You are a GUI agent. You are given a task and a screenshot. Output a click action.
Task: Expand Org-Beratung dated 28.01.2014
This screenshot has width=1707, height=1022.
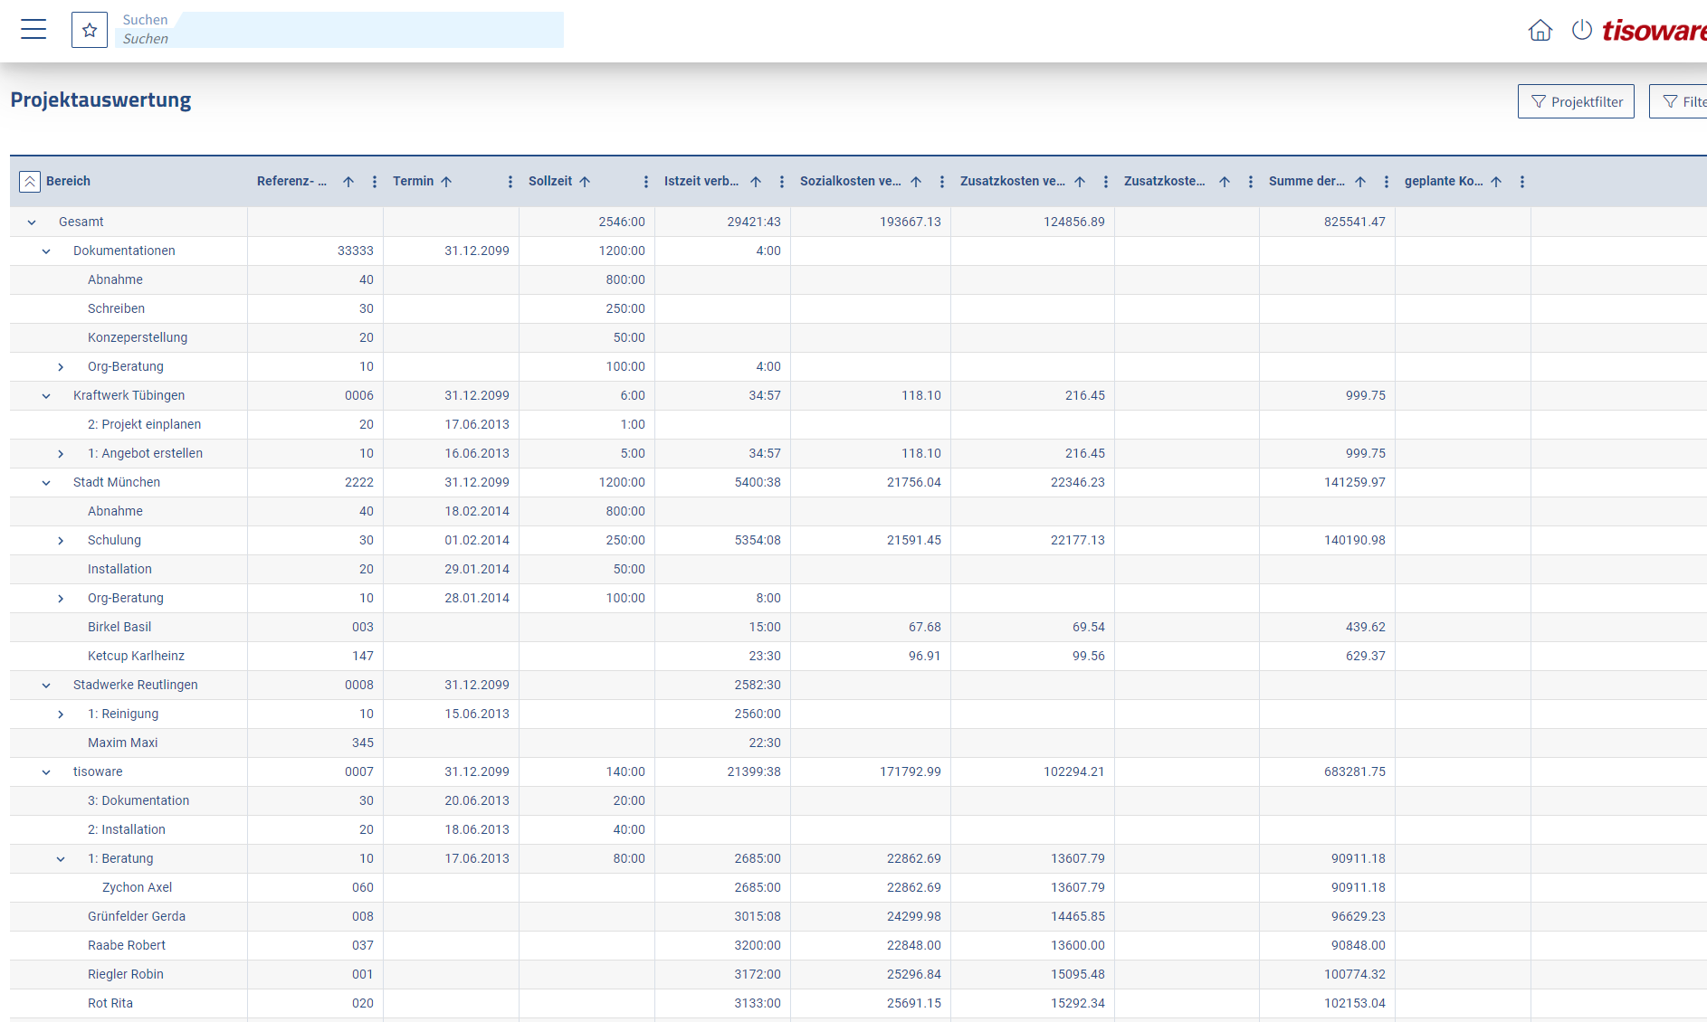pyautogui.click(x=61, y=599)
